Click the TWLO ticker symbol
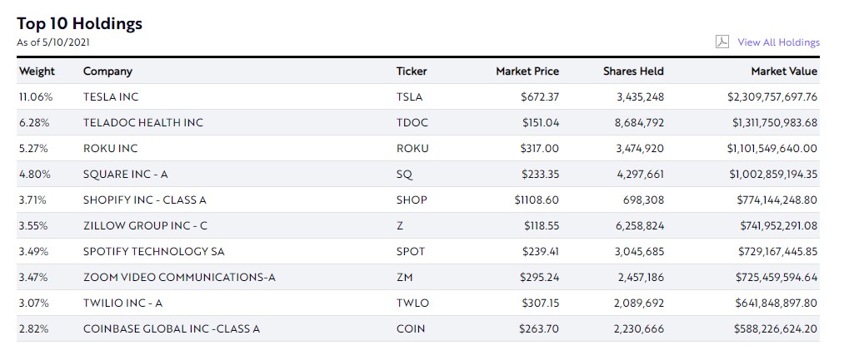 [412, 303]
